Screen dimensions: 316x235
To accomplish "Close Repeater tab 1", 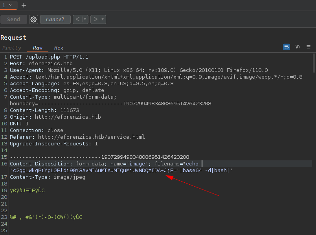I will (11, 5).
